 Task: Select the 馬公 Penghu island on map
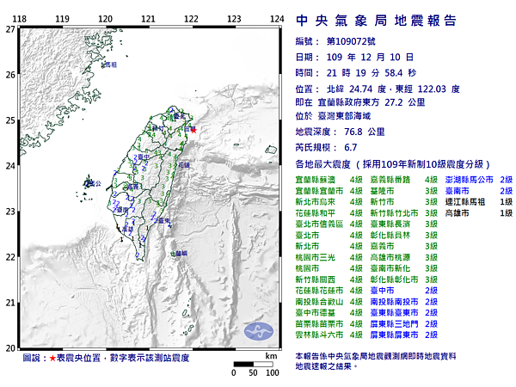(x=90, y=182)
